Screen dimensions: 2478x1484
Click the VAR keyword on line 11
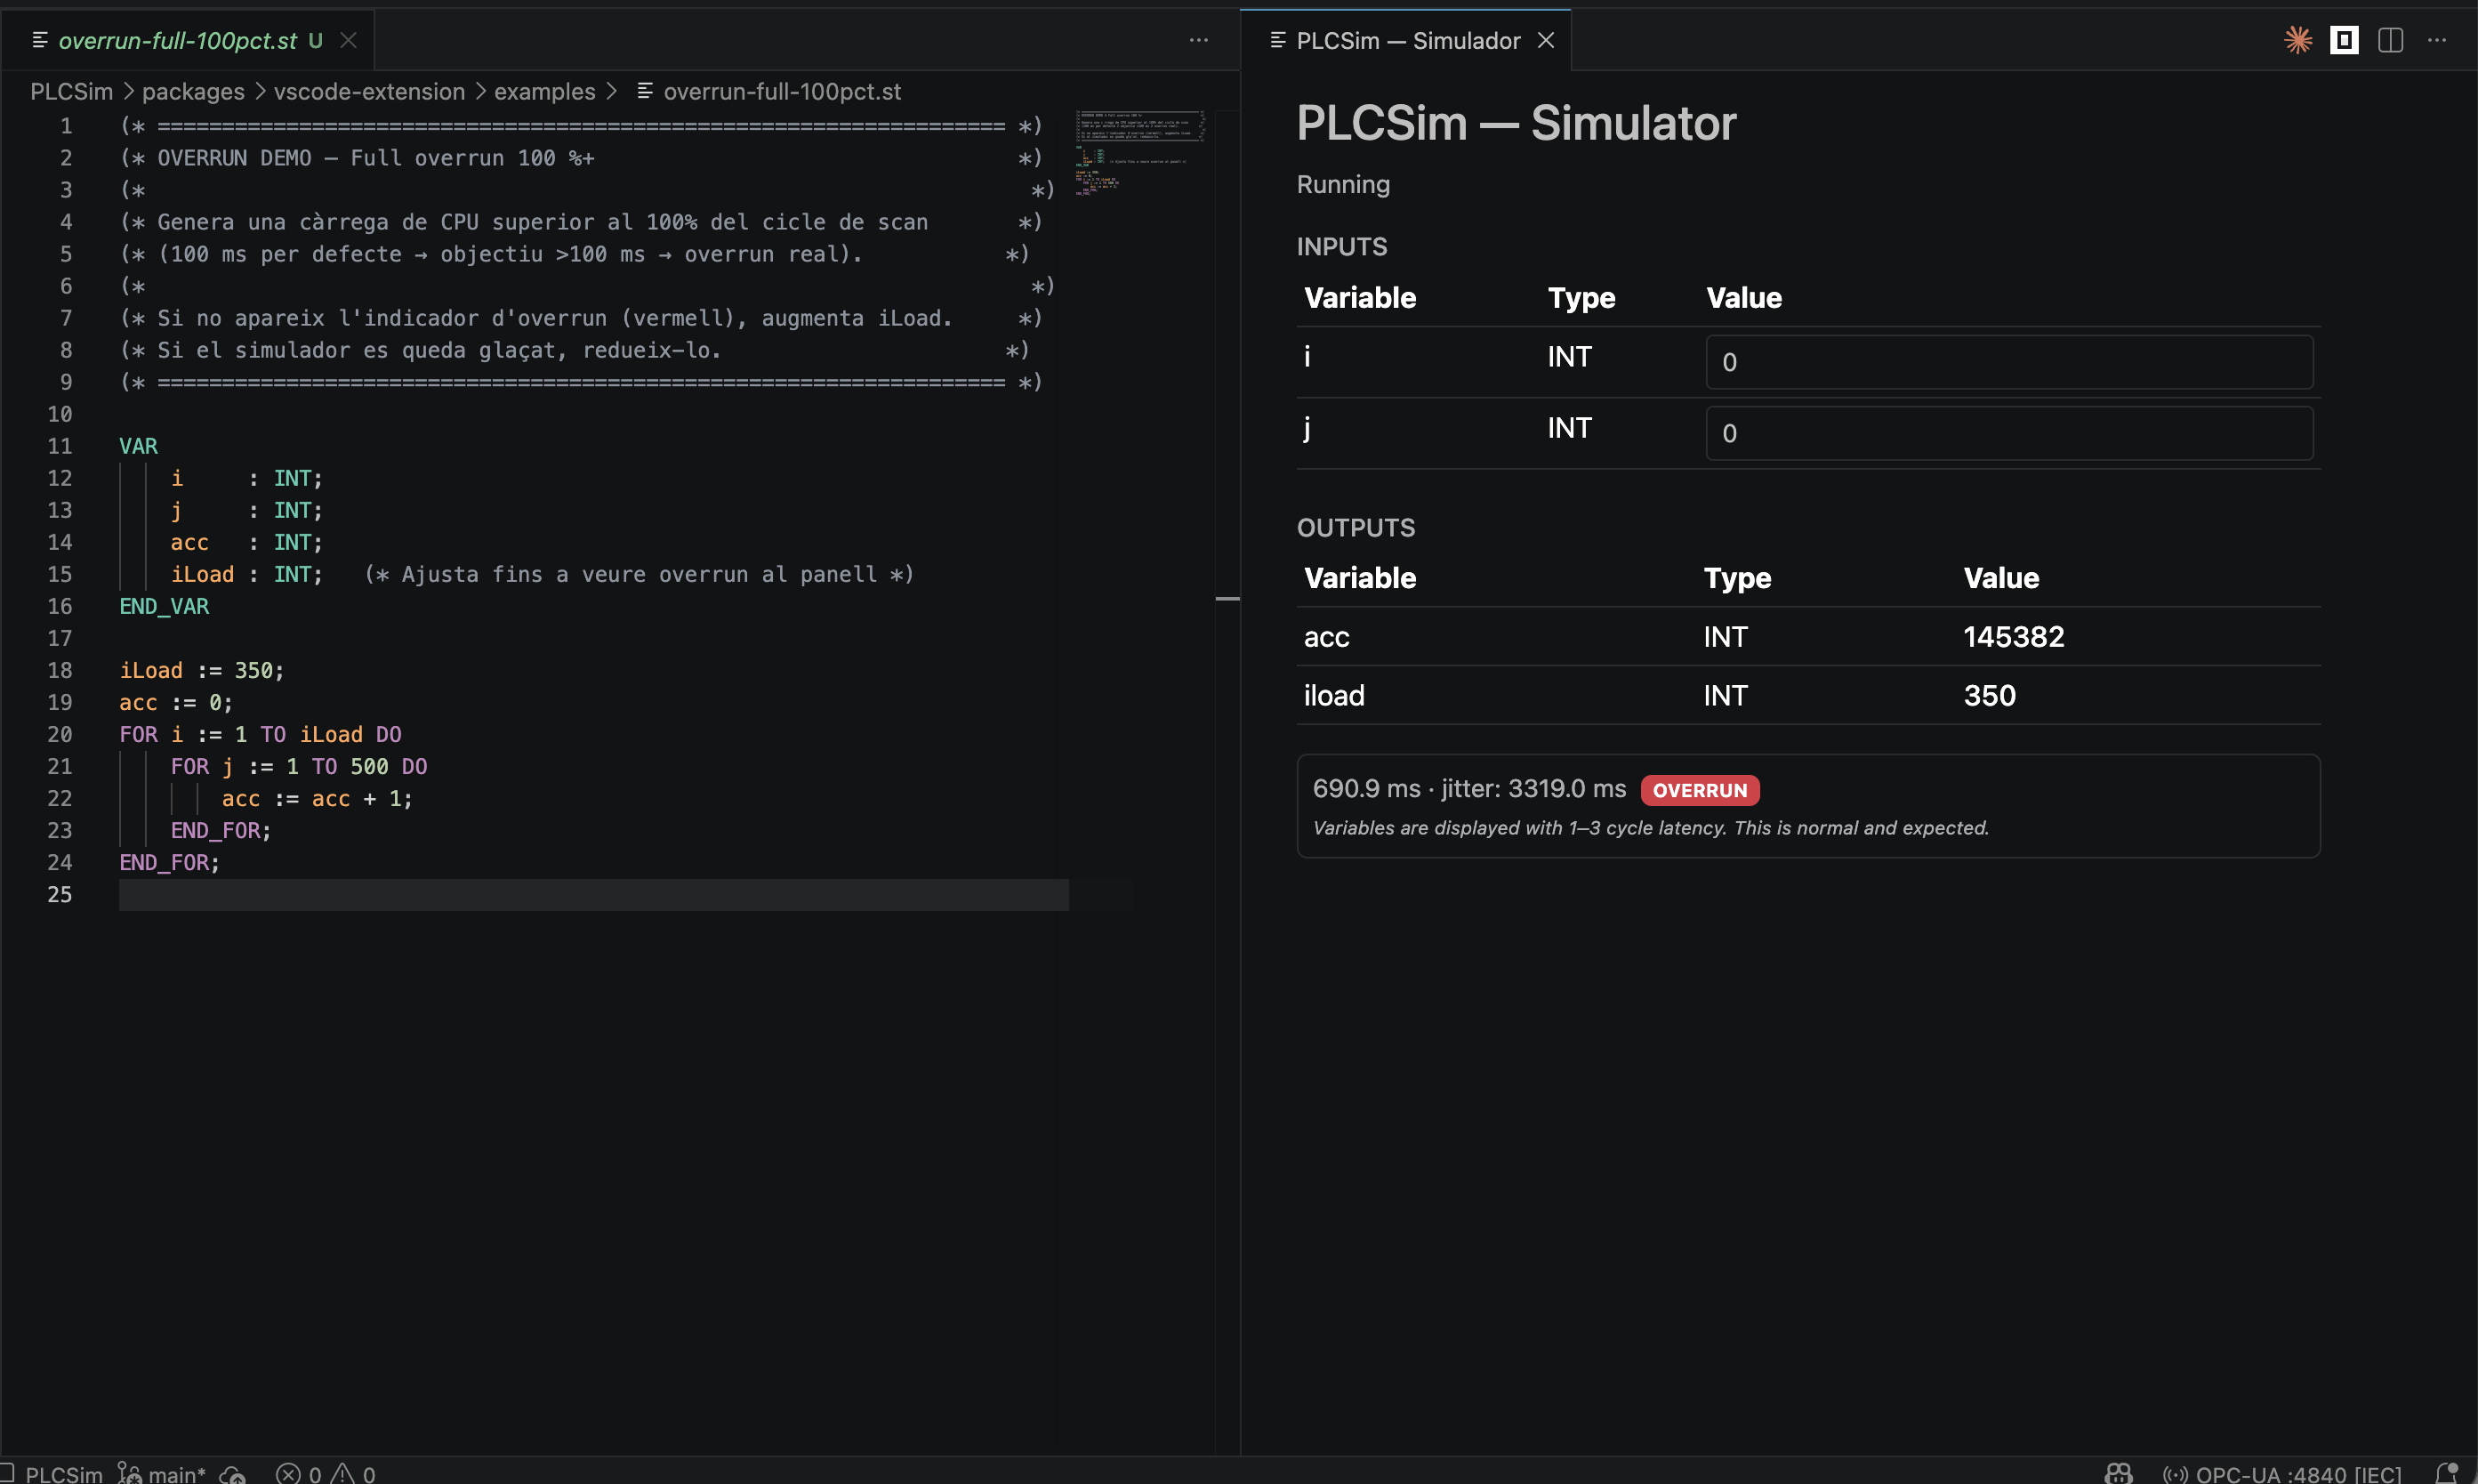(138, 446)
